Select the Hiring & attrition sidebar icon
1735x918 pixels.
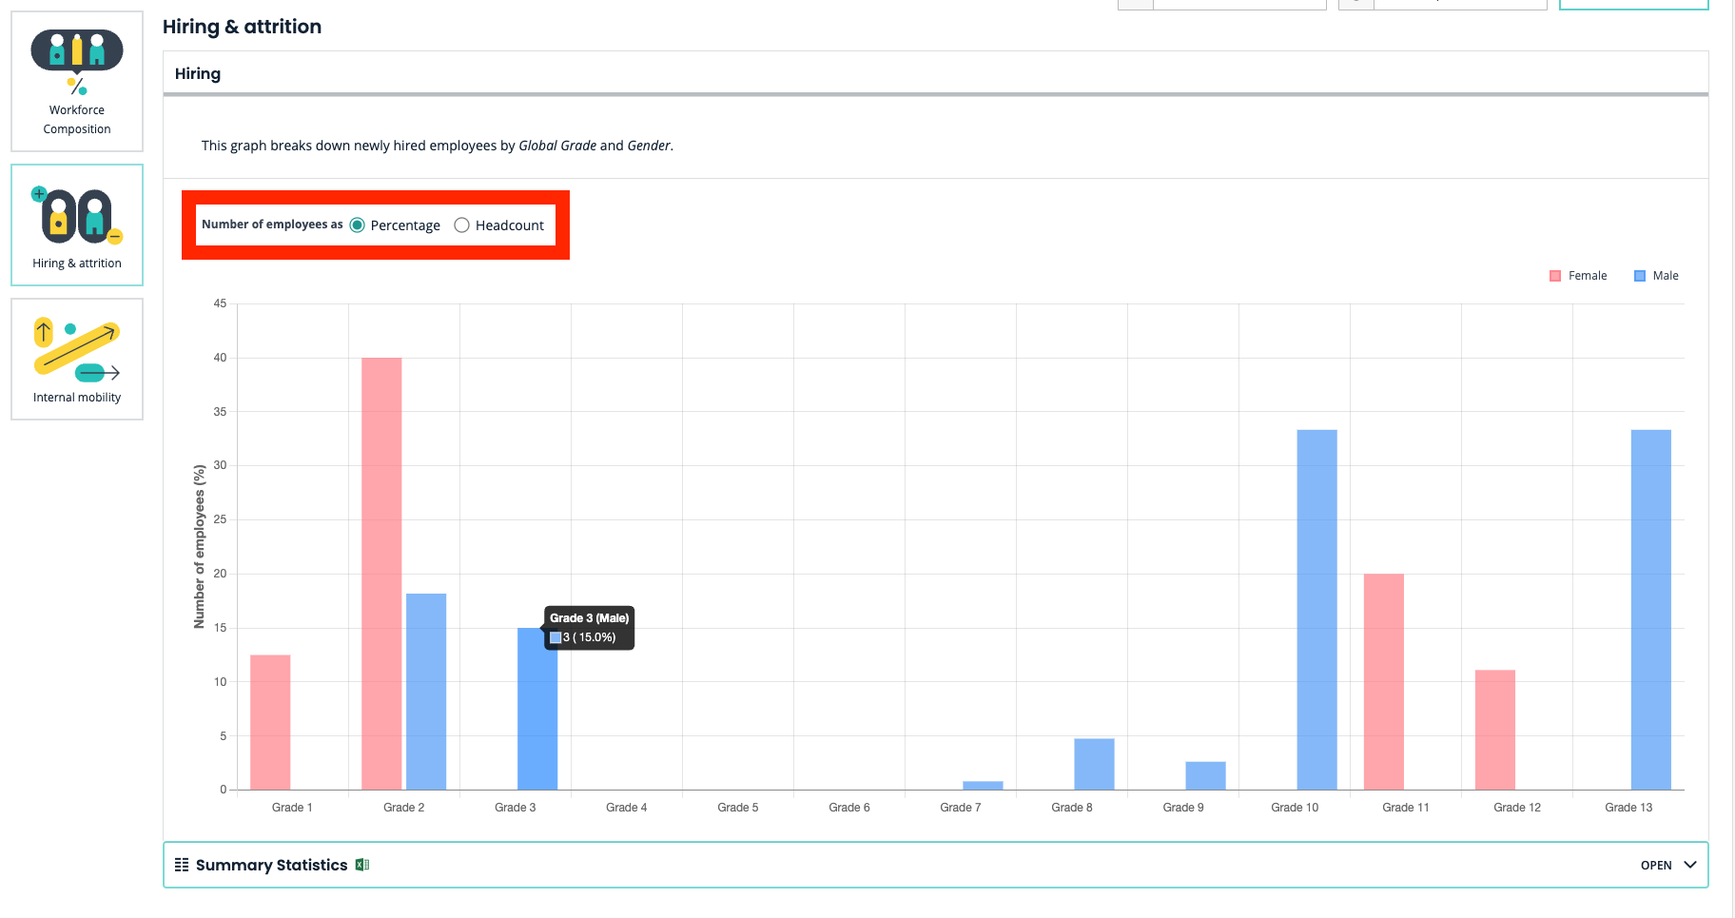77,215
